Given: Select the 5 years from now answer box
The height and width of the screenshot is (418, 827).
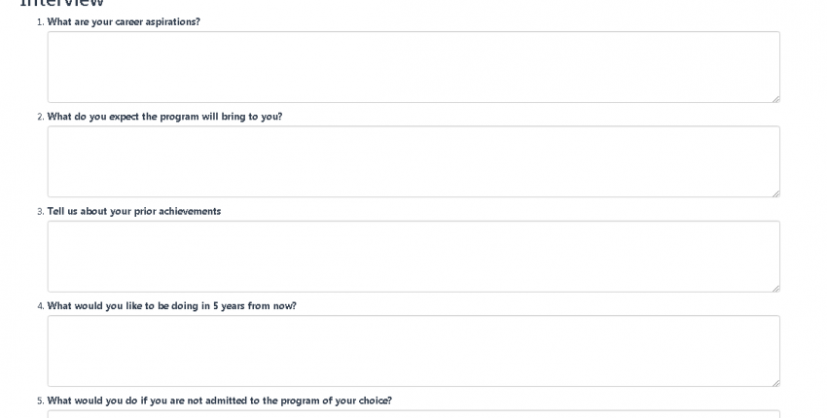Looking at the screenshot, I should tap(413, 351).
